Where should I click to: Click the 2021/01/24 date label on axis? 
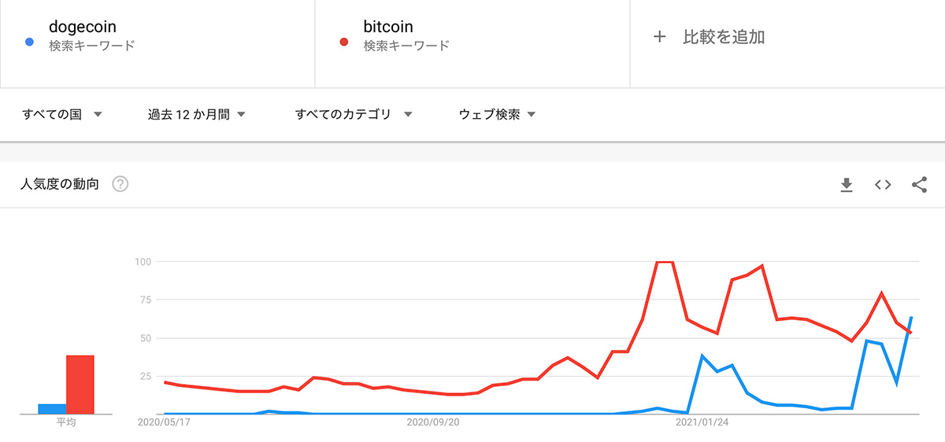click(x=702, y=422)
